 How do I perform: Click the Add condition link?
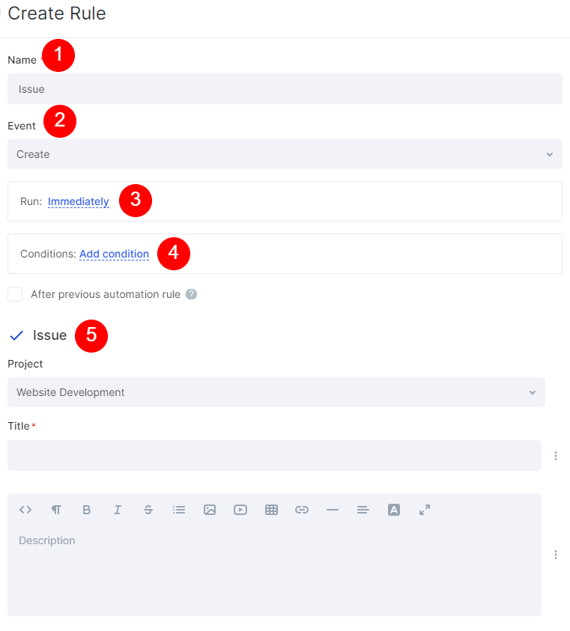pos(114,254)
